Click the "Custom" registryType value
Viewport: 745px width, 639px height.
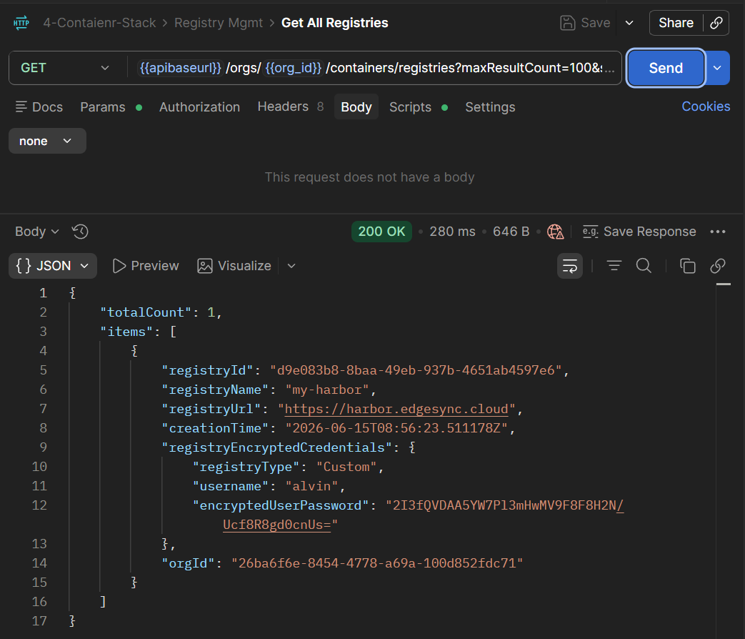(346, 467)
